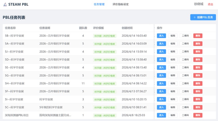Show QR code for 5F--科学毕业展

pos(185,91)
